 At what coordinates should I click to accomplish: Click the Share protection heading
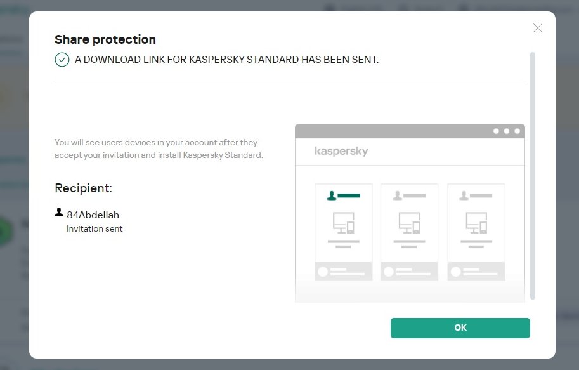[105, 39]
